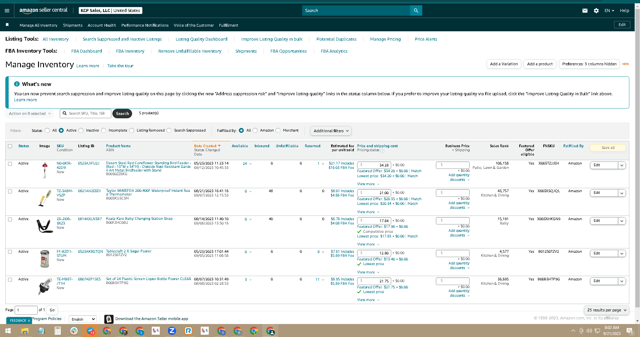Screen dimensions: 640x337
Task: Open the Manage All Inventory menu item
Action: tap(38, 25)
